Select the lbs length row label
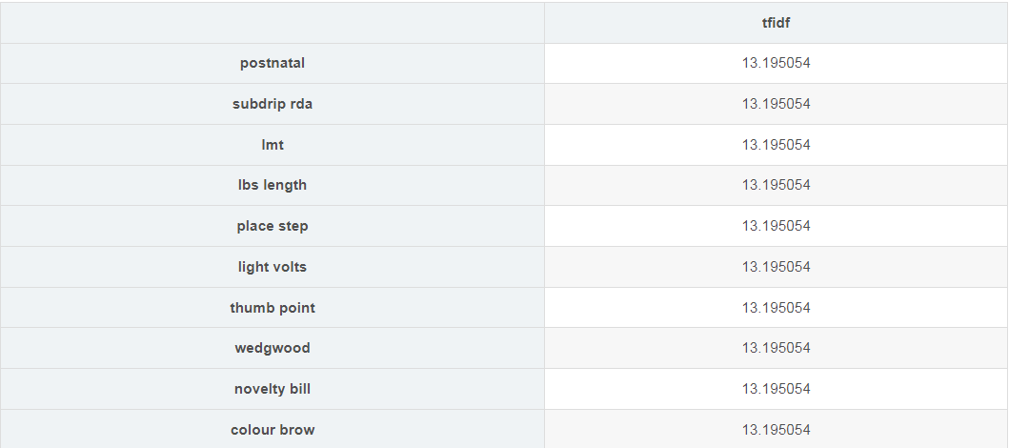This screenshot has width=1009, height=448. point(272,185)
